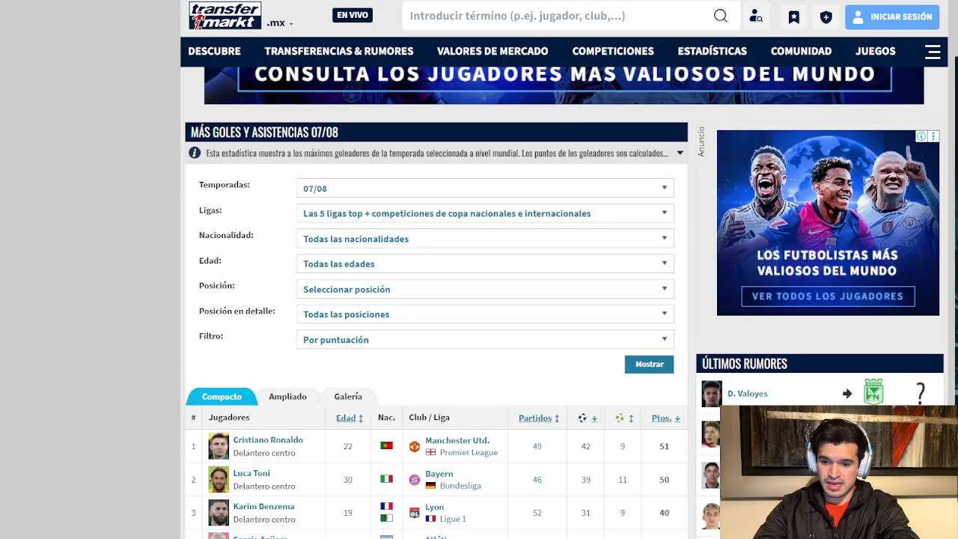Image resolution: width=958 pixels, height=539 pixels.
Task: Click Manchester United club crest
Action: (414, 446)
